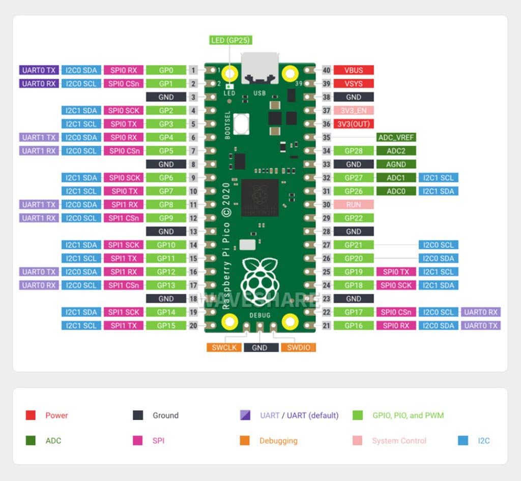Click the red Power legend square
Image resolution: width=521 pixels, height=481 pixels.
pyautogui.click(x=31, y=415)
